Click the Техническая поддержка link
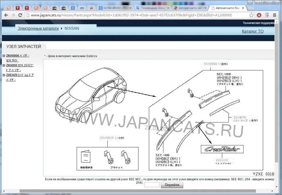Screen dimensions: 282x195 coord(258,23)
